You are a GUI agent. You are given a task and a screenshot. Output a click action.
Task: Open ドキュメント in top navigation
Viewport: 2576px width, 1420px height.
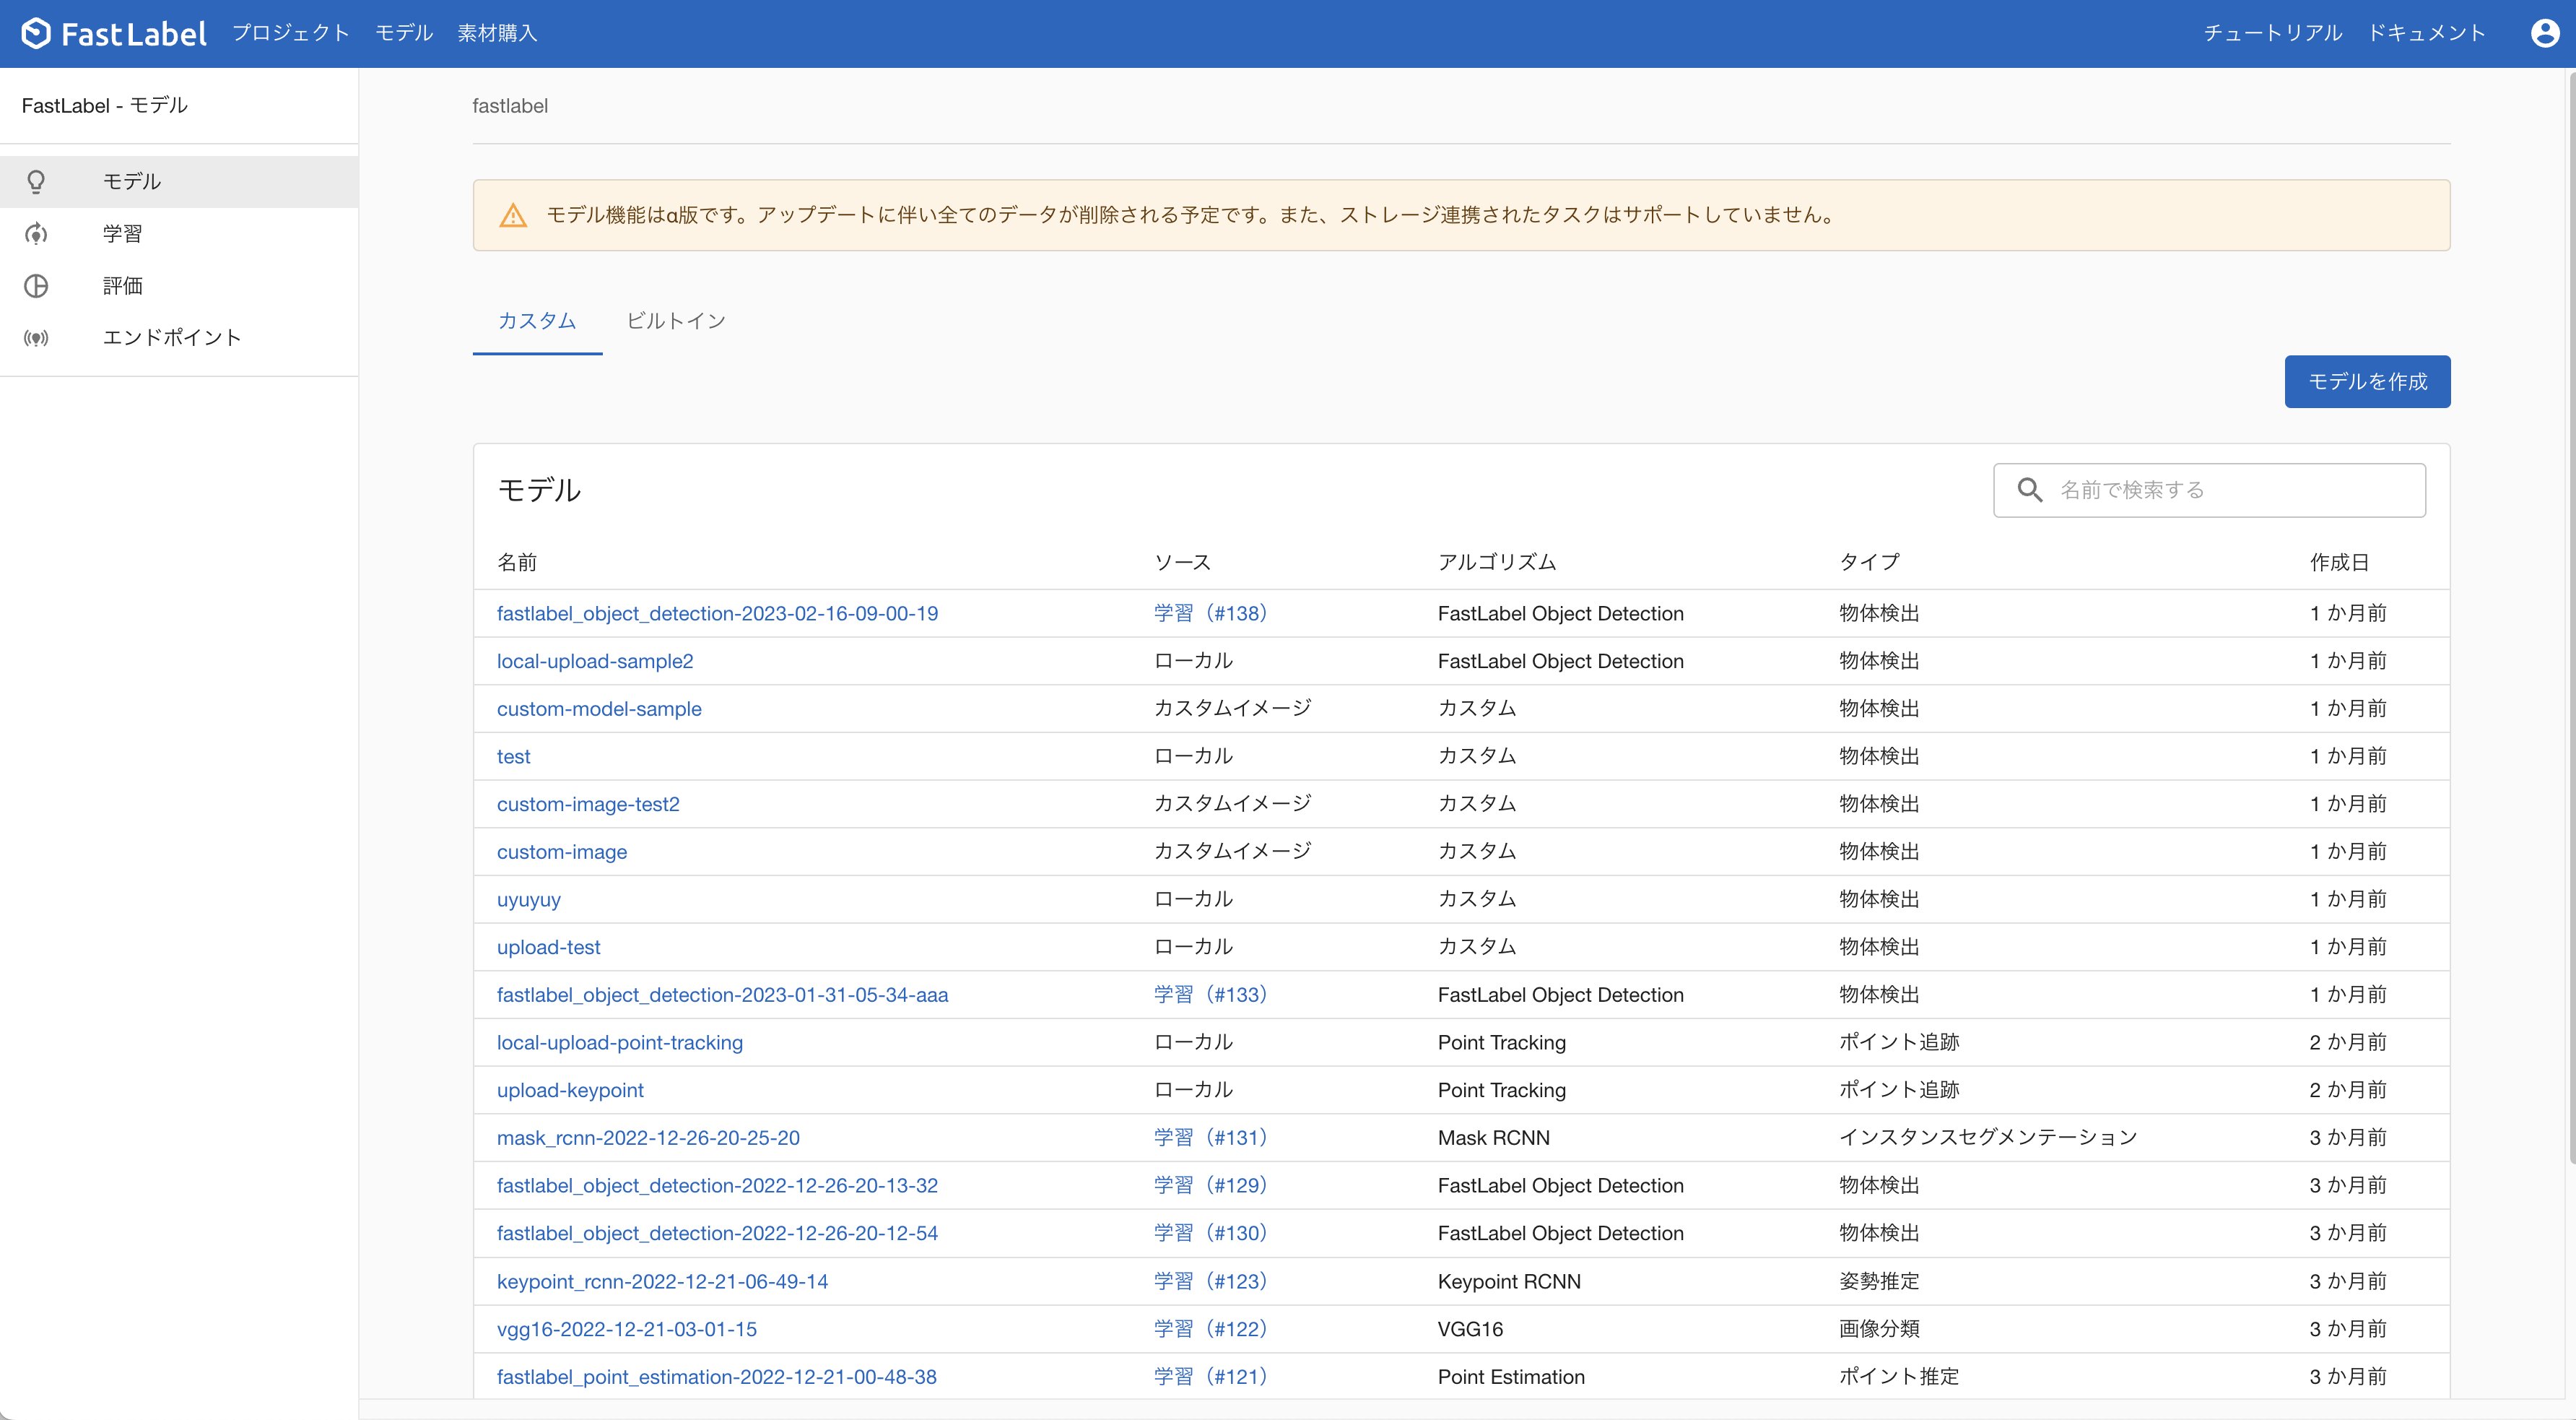click(x=2426, y=33)
